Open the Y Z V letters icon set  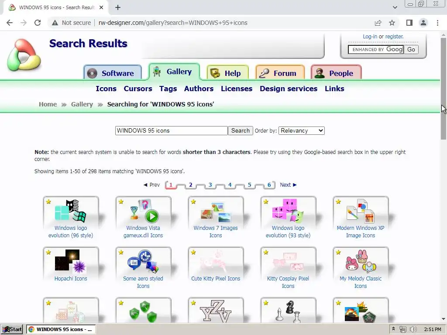click(216, 311)
